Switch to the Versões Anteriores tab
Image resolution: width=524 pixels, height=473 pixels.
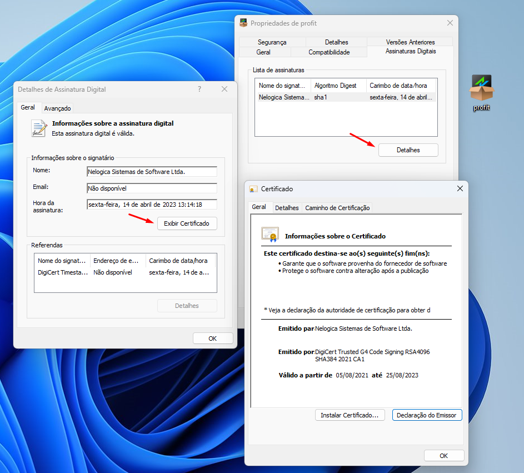click(411, 42)
